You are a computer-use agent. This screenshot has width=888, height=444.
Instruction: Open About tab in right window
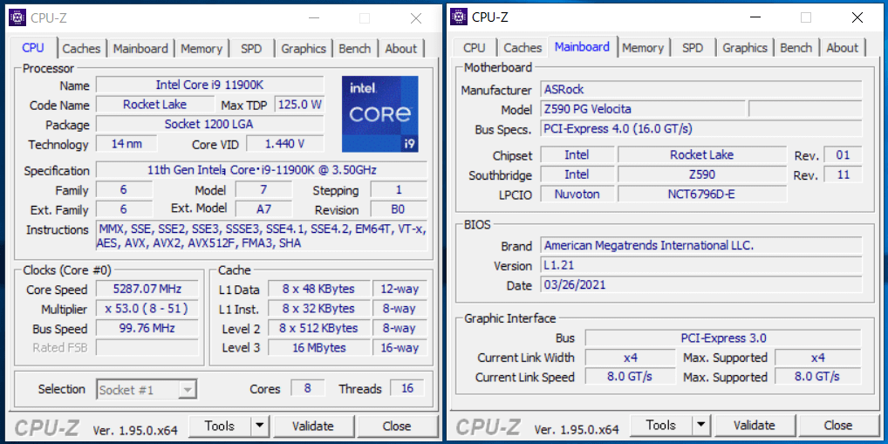[x=843, y=48]
